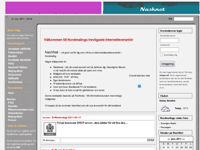The image size is (200, 150).
Task: Click the print-article printer icon
Action: 152,140
